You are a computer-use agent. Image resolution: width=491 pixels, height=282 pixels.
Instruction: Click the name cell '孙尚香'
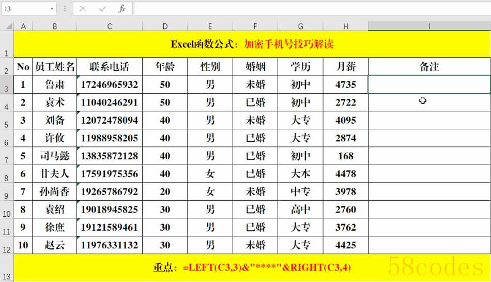pyautogui.click(x=54, y=191)
